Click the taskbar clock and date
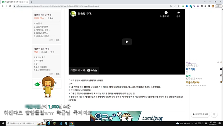This screenshot has height=126, width=223. (x=213, y=123)
